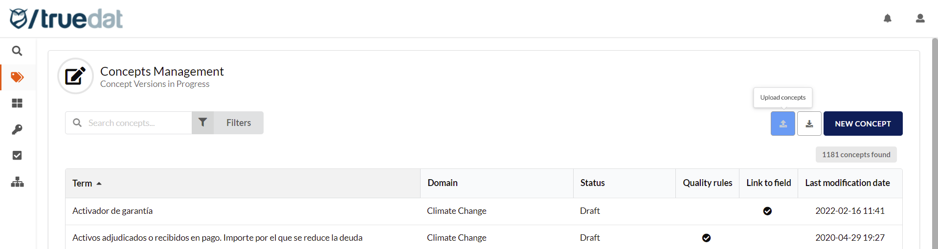Open the hierarchy sitemap sidebar icon
The image size is (938, 249).
[17, 182]
